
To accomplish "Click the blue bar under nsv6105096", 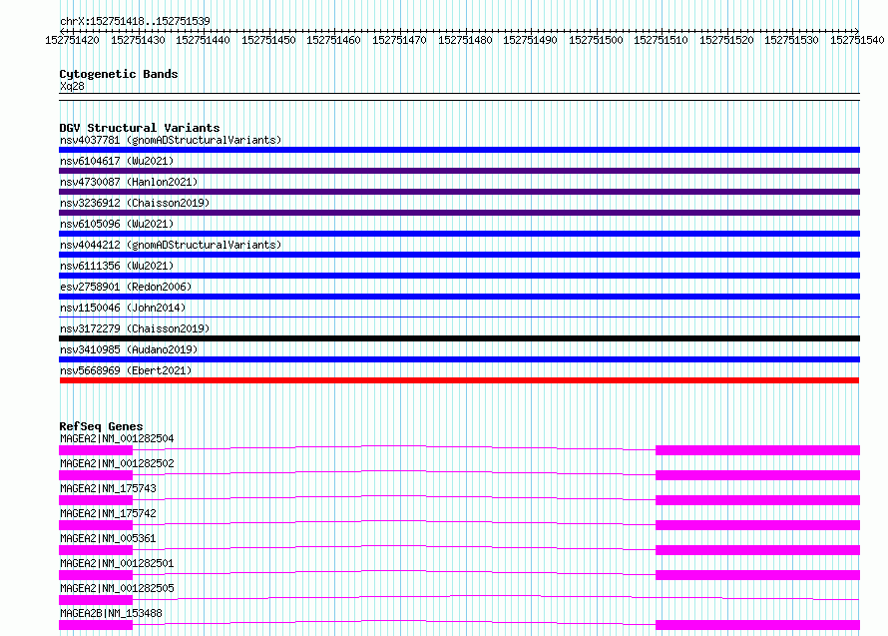I will tap(459, 234).
